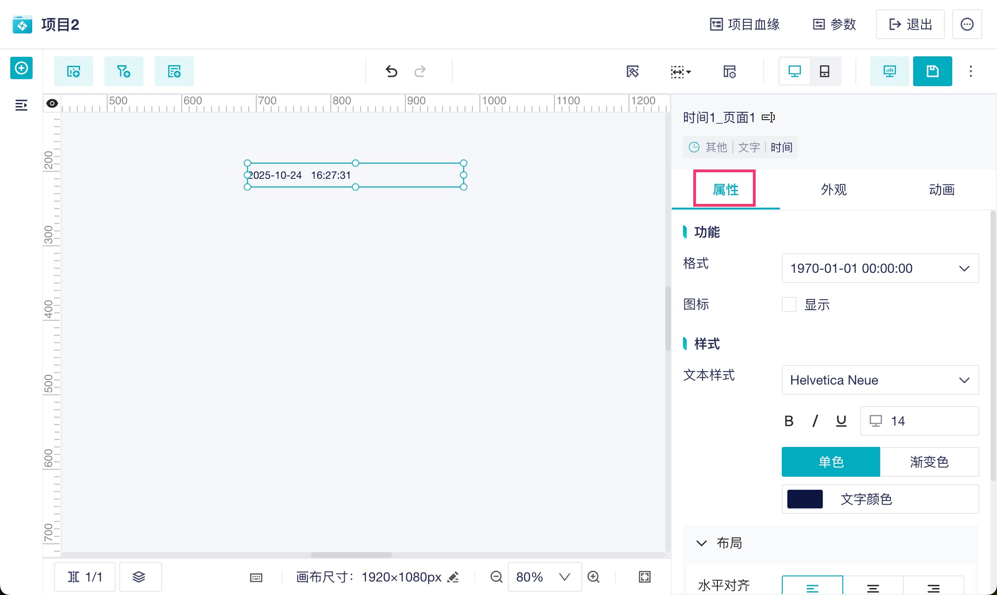Select the 渐变色 gradient option
997x595 pixels.
click(x=929, y=462)
